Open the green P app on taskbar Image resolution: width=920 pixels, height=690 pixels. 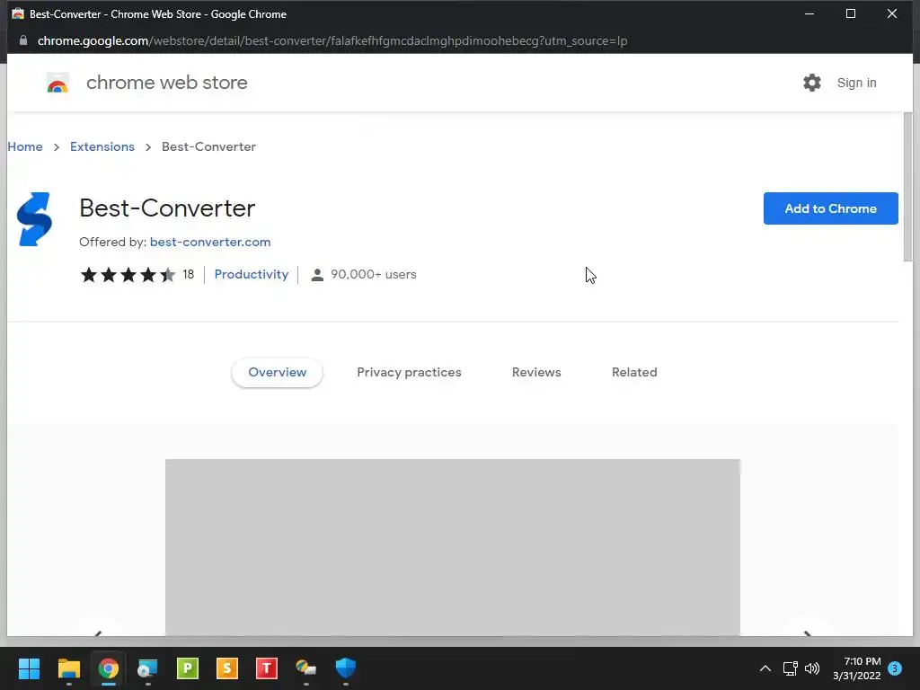pyautogui.click(x=188, y=668)
